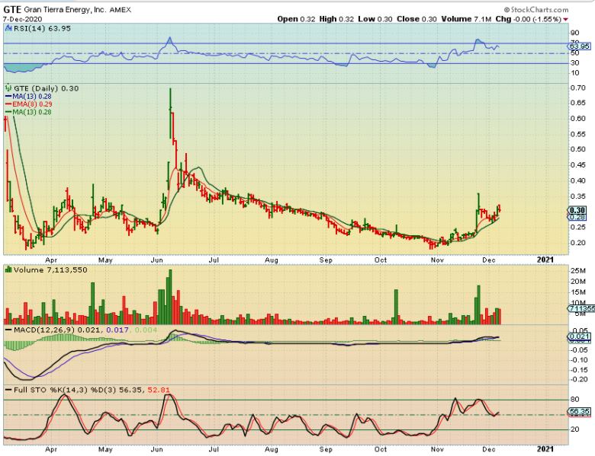Click the 90 level on RSI axis
Image resolution: width=595 pixels, height=456 pixels.
coord(574,33)
